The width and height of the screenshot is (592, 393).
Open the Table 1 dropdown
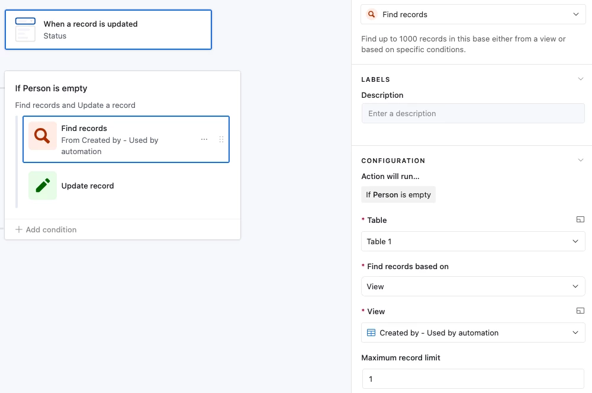473,241
